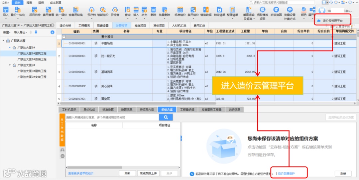359x180 pixels.
Task: Click the blue down arrow in tree toolbar
Action: (x=36, y=32)
